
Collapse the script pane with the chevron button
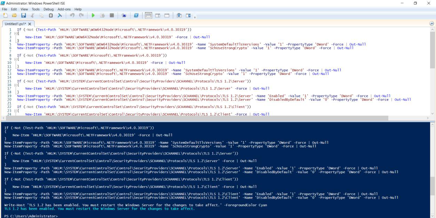pyautogui.click(x=432, y=24)
